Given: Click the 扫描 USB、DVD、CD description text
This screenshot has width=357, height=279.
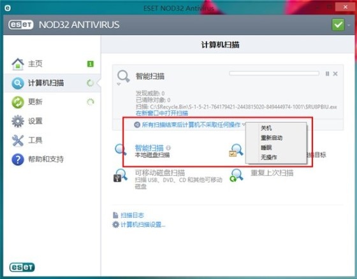Looking at the screenshot, I should pyautogui.click(x=178, y=183).
